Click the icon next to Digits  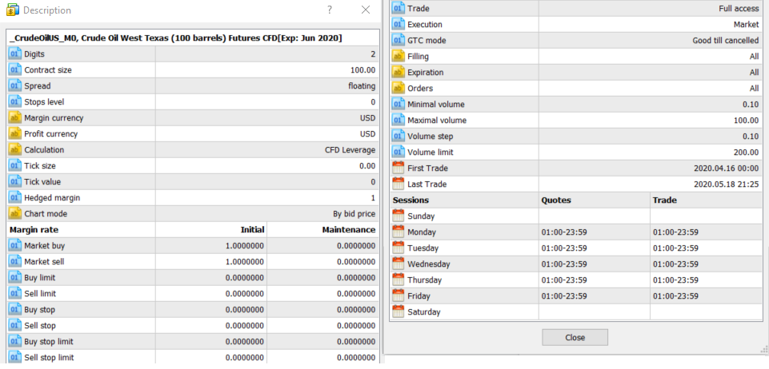[15, 54]
